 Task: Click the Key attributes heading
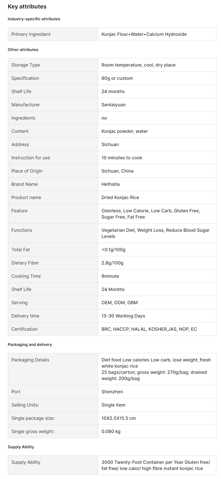(27, 6)
